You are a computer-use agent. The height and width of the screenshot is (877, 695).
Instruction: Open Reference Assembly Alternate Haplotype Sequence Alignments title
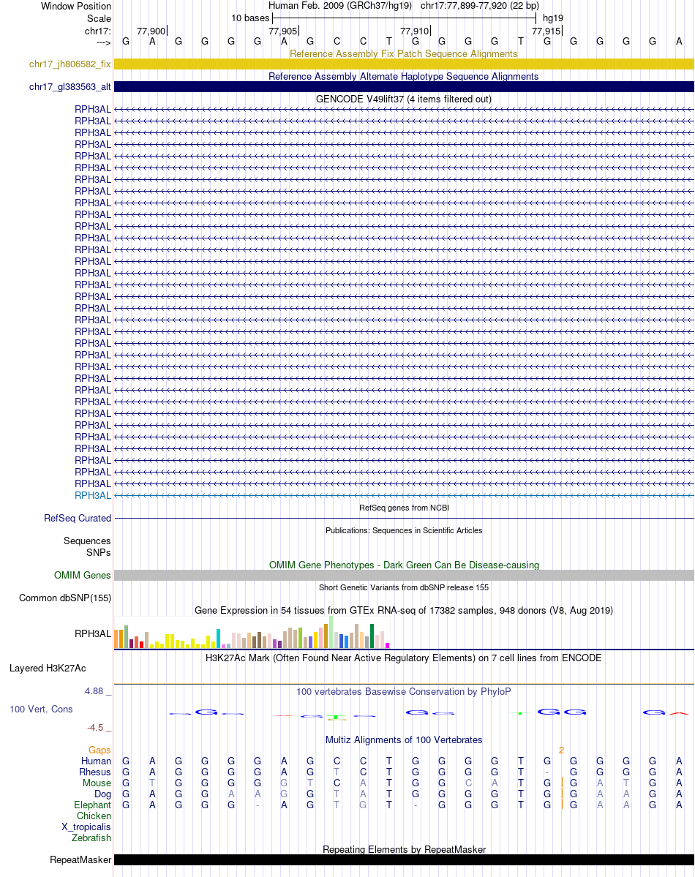point(403,76)
